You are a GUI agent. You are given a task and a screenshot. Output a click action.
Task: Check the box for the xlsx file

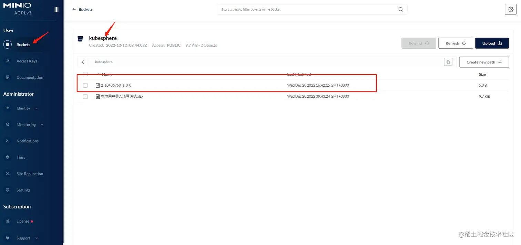(85, 97)
